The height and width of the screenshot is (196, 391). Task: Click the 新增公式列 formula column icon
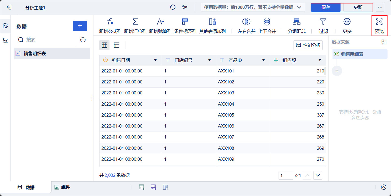[x=110, y=22]
